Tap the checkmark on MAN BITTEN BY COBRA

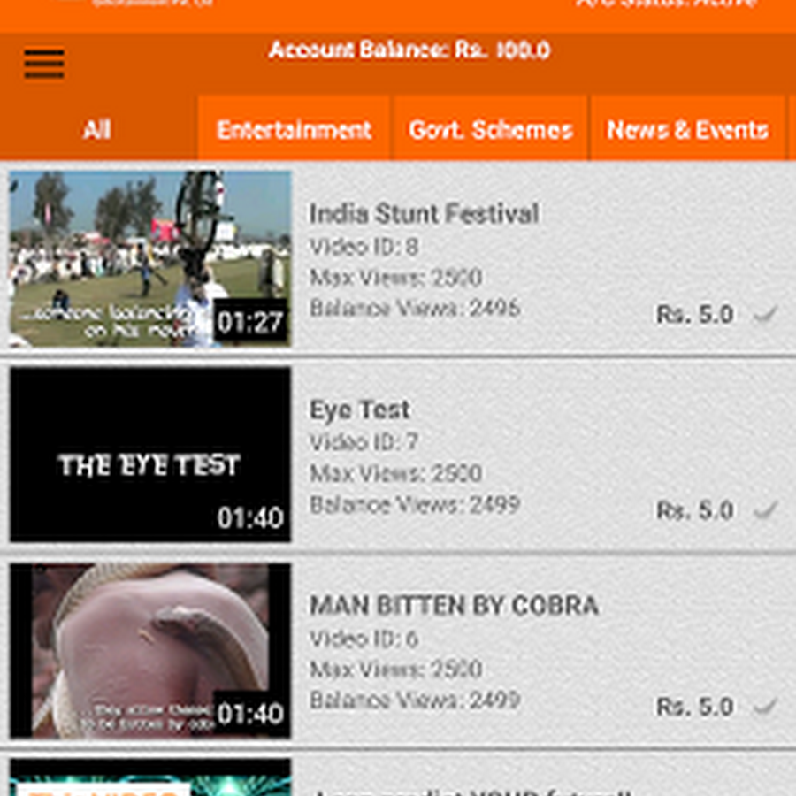765,706
